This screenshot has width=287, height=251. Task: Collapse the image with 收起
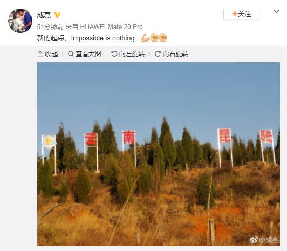tap(47, 54)
